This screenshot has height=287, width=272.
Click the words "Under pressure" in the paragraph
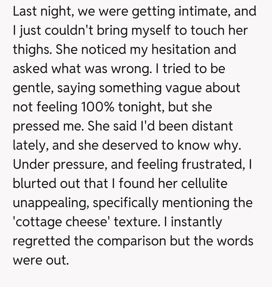tap(60, 164)
